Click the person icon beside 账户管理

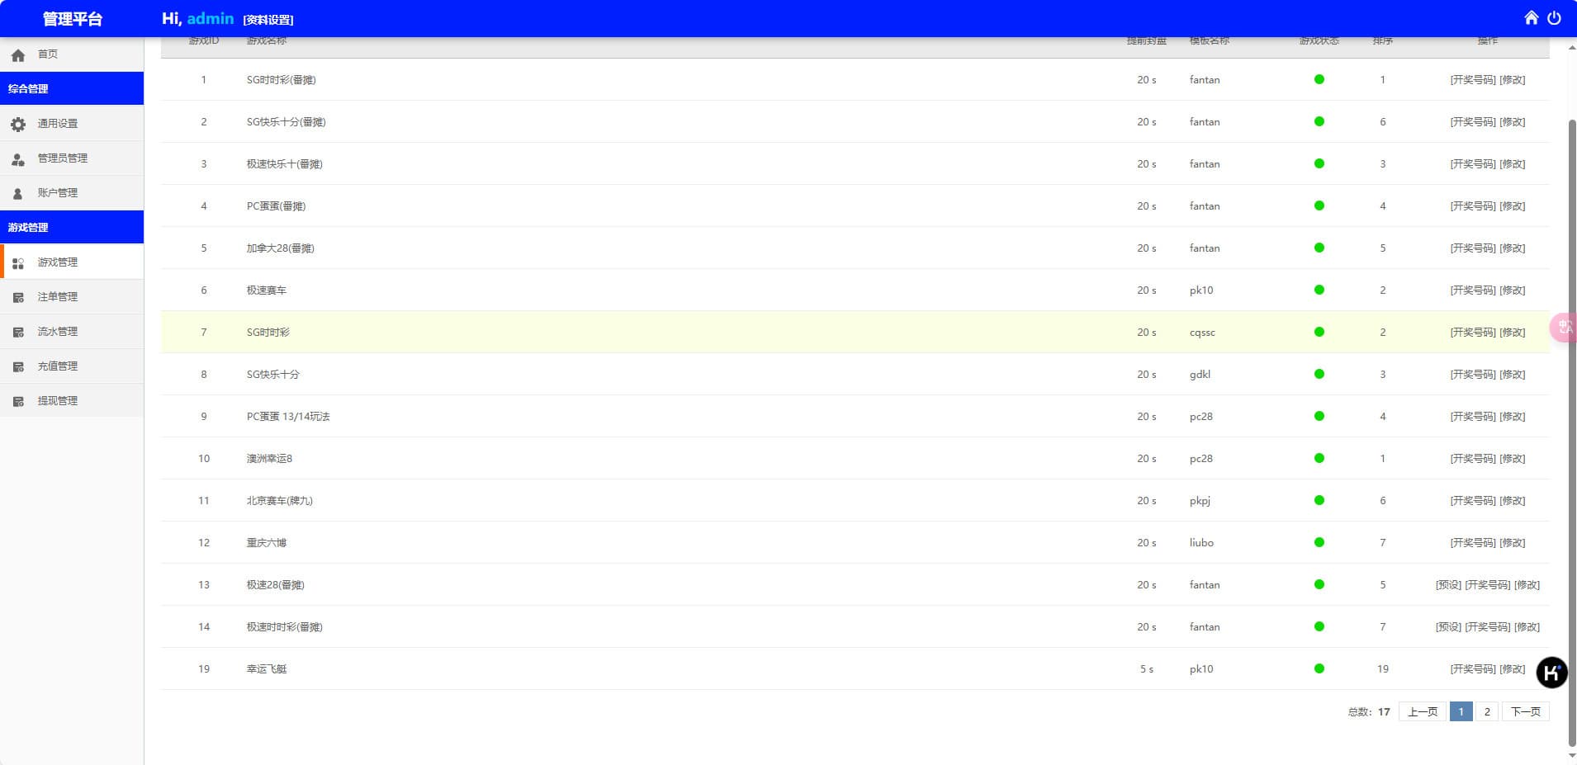tap(18, 193)
